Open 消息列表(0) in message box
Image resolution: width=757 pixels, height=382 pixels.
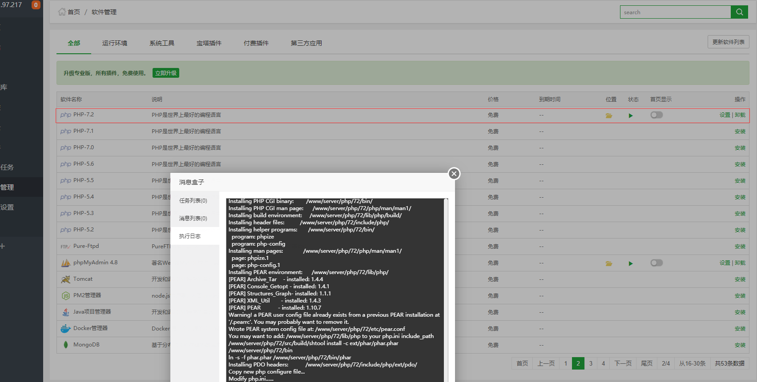pos(195,219)
